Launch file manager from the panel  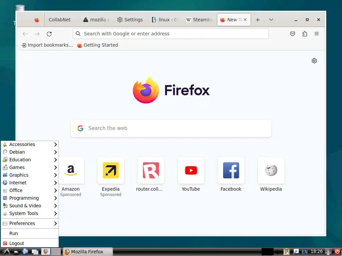pyautogui.click(x=16, y=252)
